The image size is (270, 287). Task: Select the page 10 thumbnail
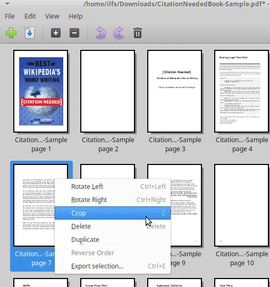coord(242,205)
